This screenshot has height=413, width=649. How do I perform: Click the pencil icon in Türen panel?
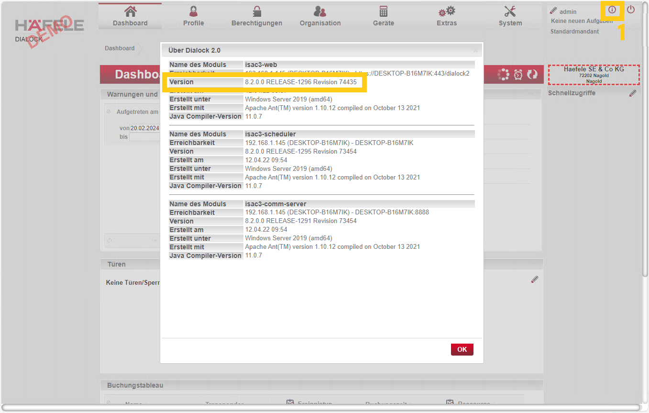[535, 279]
